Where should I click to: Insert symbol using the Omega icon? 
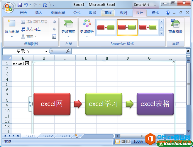[45, 5]
